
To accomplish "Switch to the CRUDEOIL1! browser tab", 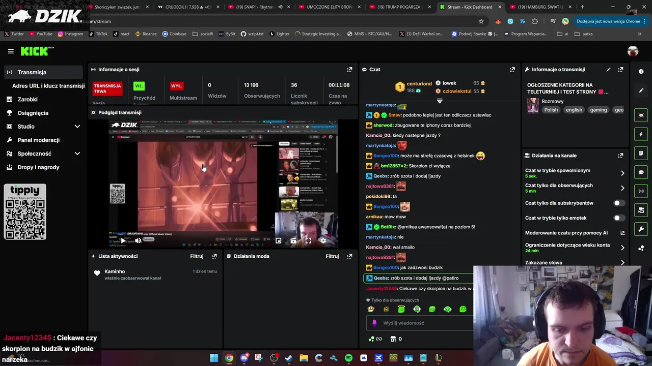I will 186,7.
